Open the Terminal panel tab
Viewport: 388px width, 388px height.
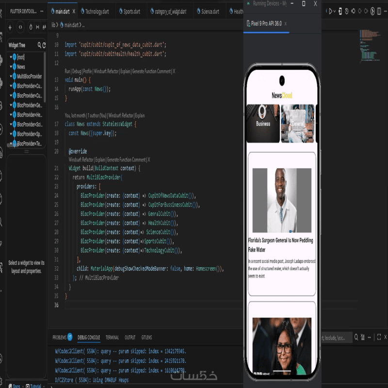tap(112, 337)
